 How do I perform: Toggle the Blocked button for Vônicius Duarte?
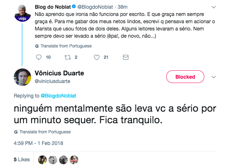coord(185,77)
